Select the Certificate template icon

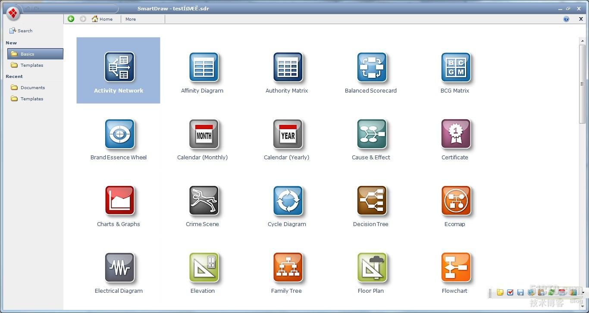[x=456, y=134]
